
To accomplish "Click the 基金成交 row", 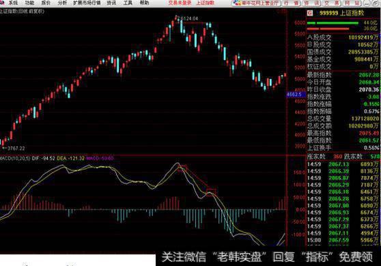I will 343,59.
